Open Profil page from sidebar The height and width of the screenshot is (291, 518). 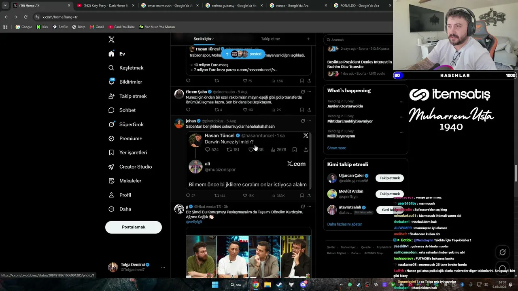click(x=119, y=195)
